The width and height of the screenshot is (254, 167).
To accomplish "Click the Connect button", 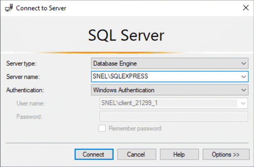I will click(x=94, y=154).
